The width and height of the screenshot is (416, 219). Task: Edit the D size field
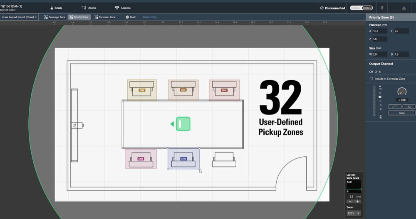click(401, 54)
